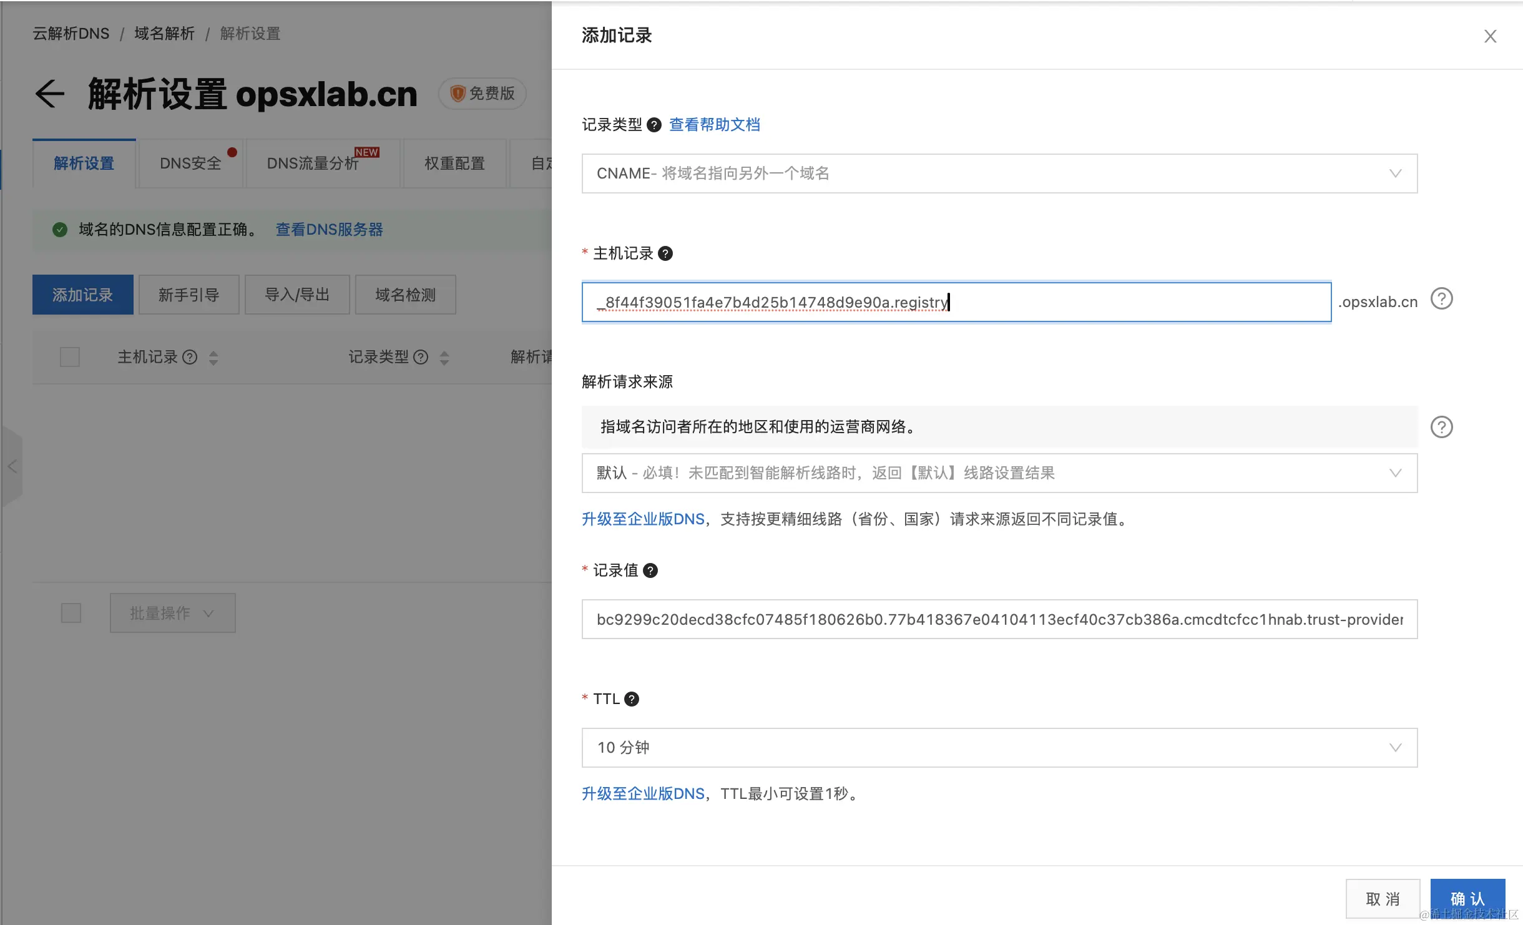The image size is (1523, 925).
Task: Click the 记录值 help question icon
Action: [x=650, y=570]
